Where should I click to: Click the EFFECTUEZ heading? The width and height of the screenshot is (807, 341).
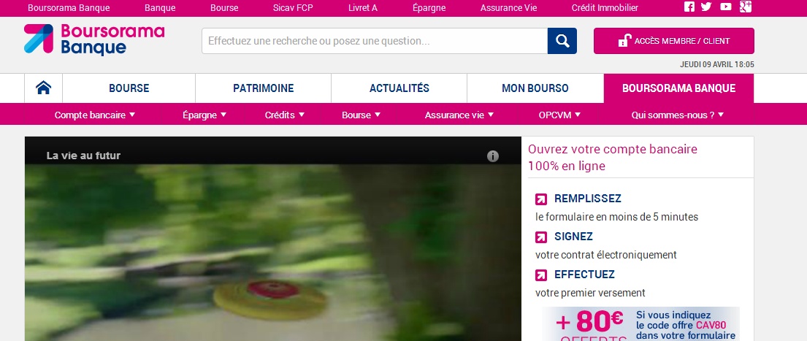tap(584, 275)
